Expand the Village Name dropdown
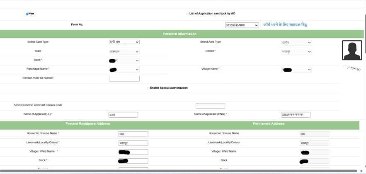The image size is (366, 174). coord(296,70)
